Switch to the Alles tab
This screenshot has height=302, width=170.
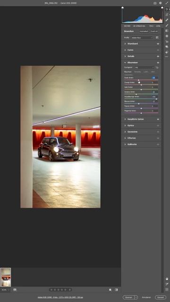point(153,72)
